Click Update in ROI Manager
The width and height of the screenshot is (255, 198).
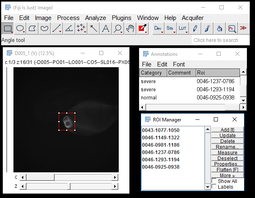tap(227, 136)
